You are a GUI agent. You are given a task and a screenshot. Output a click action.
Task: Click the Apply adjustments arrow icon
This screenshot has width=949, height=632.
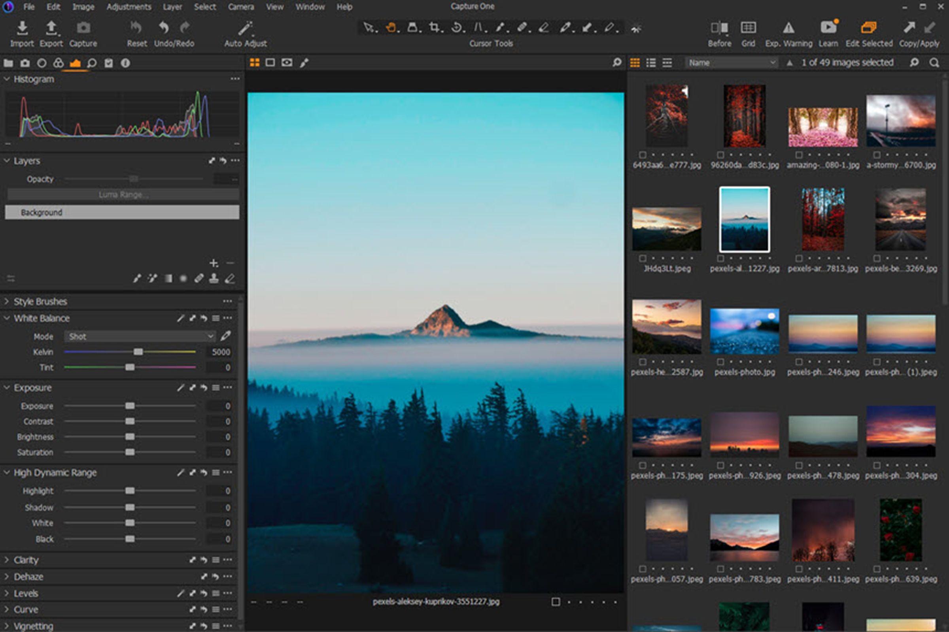click(x=930, y=27)
